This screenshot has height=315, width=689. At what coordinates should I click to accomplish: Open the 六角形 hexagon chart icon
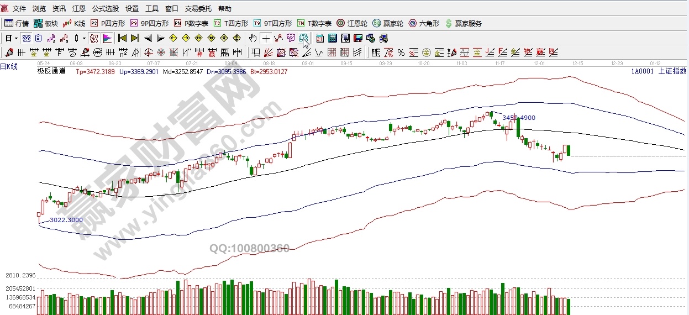click(x=424, y=23)
